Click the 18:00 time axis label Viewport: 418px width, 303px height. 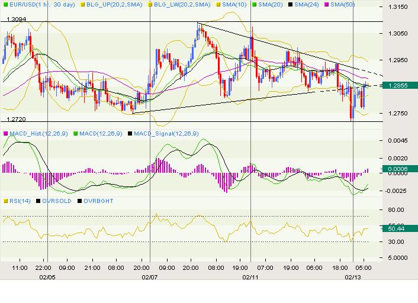point(340,267)
